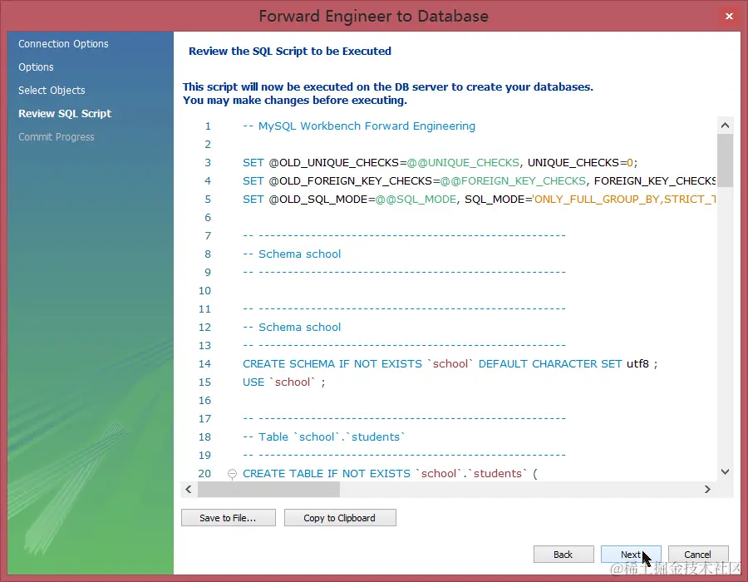Click the Table `school`.`students` comment

[x=324, y=437]
